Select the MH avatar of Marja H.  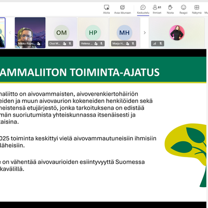(x=124, y=33)
